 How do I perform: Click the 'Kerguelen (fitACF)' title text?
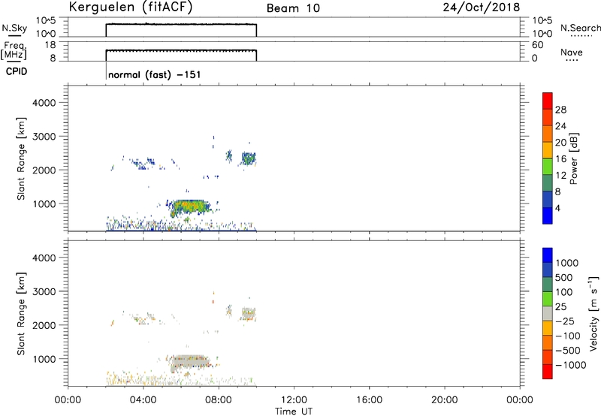click(130, 8)
